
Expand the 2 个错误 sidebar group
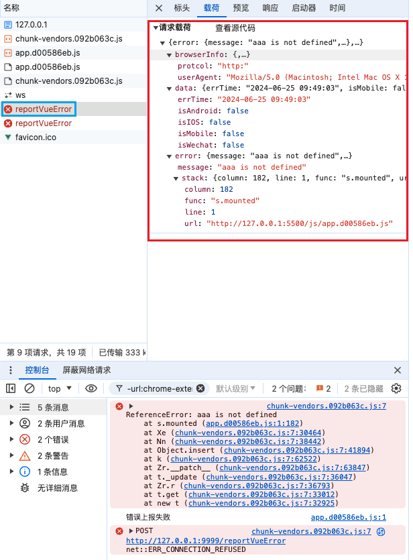click(x=9, y=439)
